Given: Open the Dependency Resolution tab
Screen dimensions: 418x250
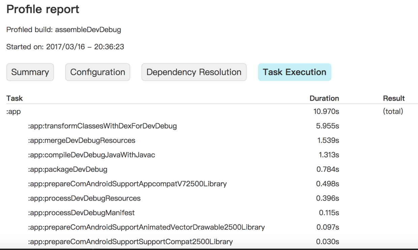Looking at the screenshot, I should (x=194, y=72).
